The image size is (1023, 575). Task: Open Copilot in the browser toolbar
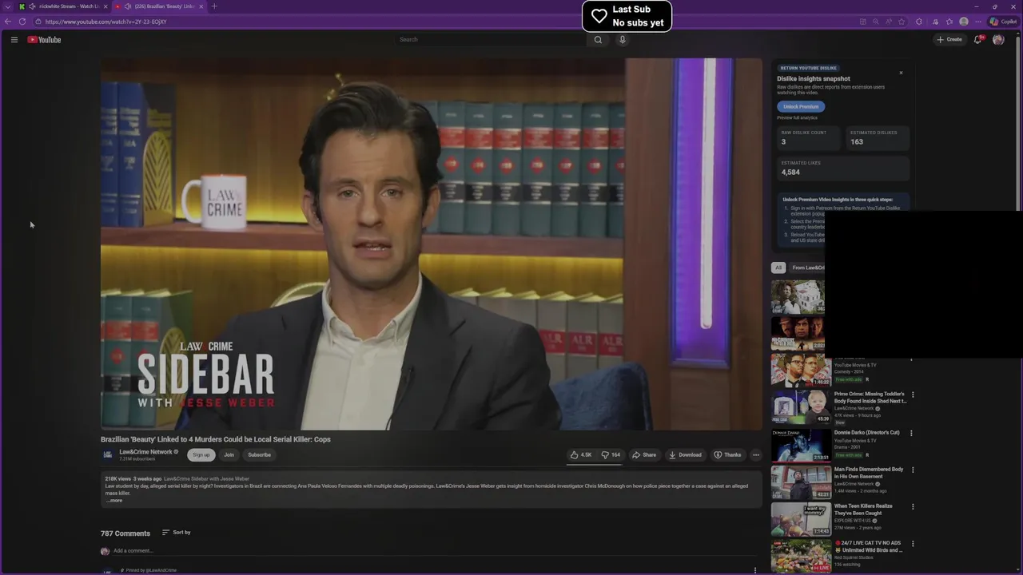pos(1004,22)
